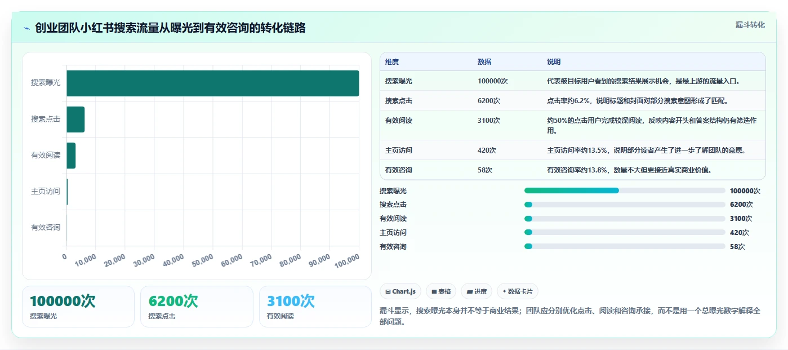Click table cell 58次 in table

point(485,170)
